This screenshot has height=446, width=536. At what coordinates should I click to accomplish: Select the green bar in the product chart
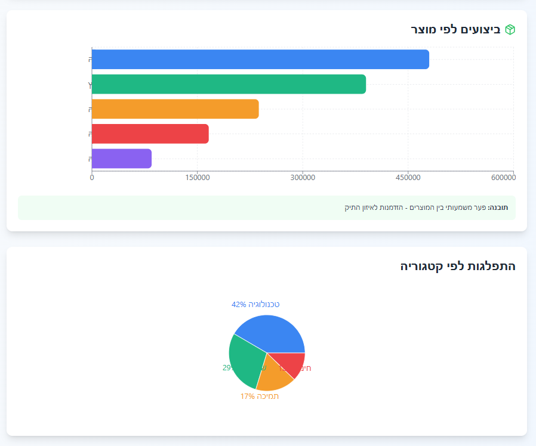click(x=229, y=84)
